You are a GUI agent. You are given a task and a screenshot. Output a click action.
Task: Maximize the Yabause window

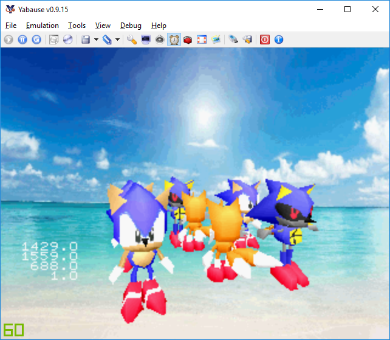point(347,10)
